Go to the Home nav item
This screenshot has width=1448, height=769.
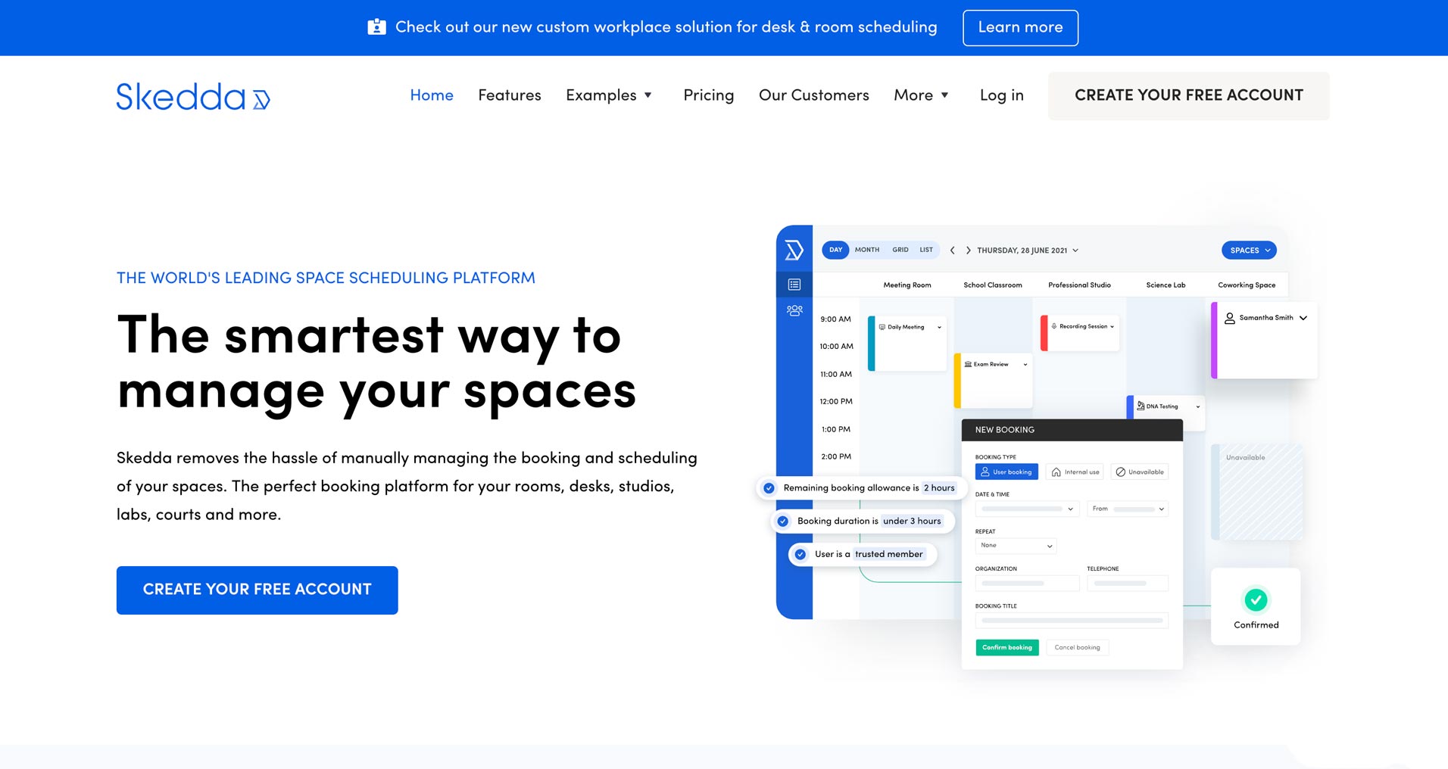[x=432, y=95]
